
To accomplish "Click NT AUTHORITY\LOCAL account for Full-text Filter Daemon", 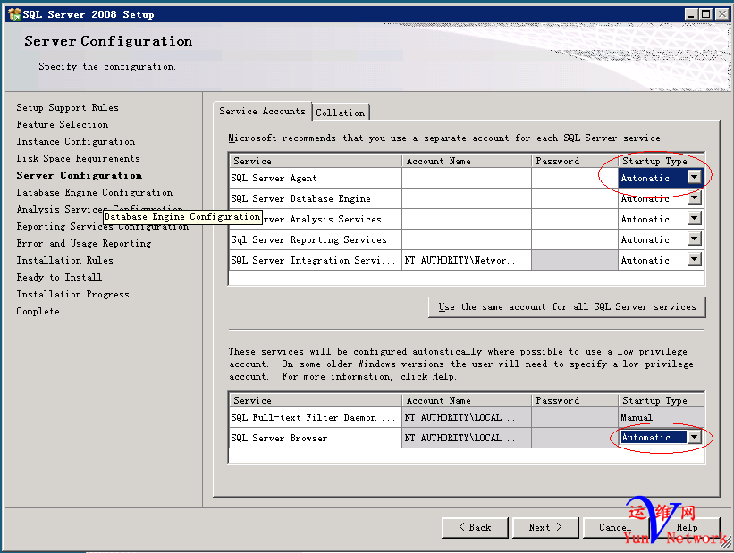I will [467, 417].
